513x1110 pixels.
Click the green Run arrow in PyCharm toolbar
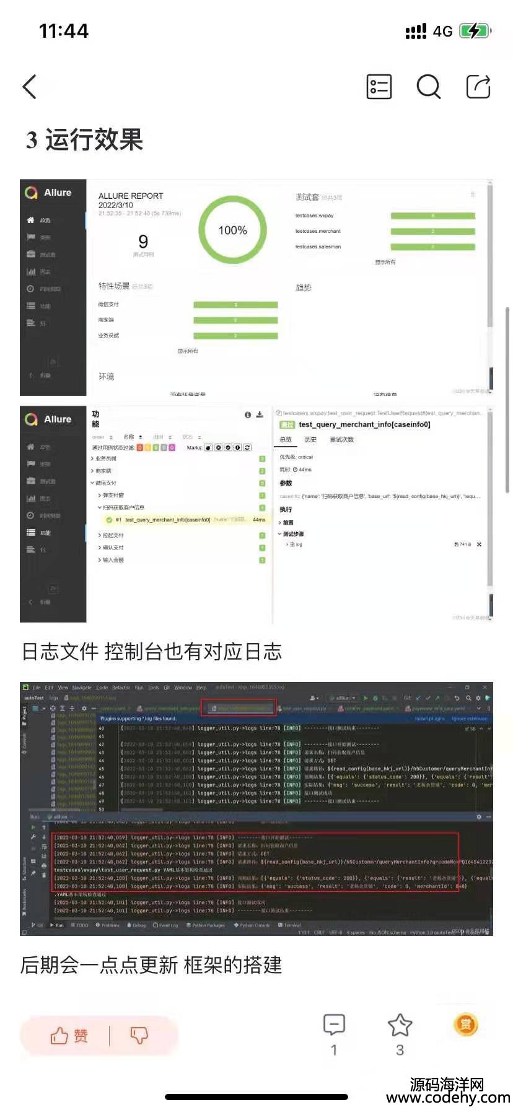click(x=366, y=698)
